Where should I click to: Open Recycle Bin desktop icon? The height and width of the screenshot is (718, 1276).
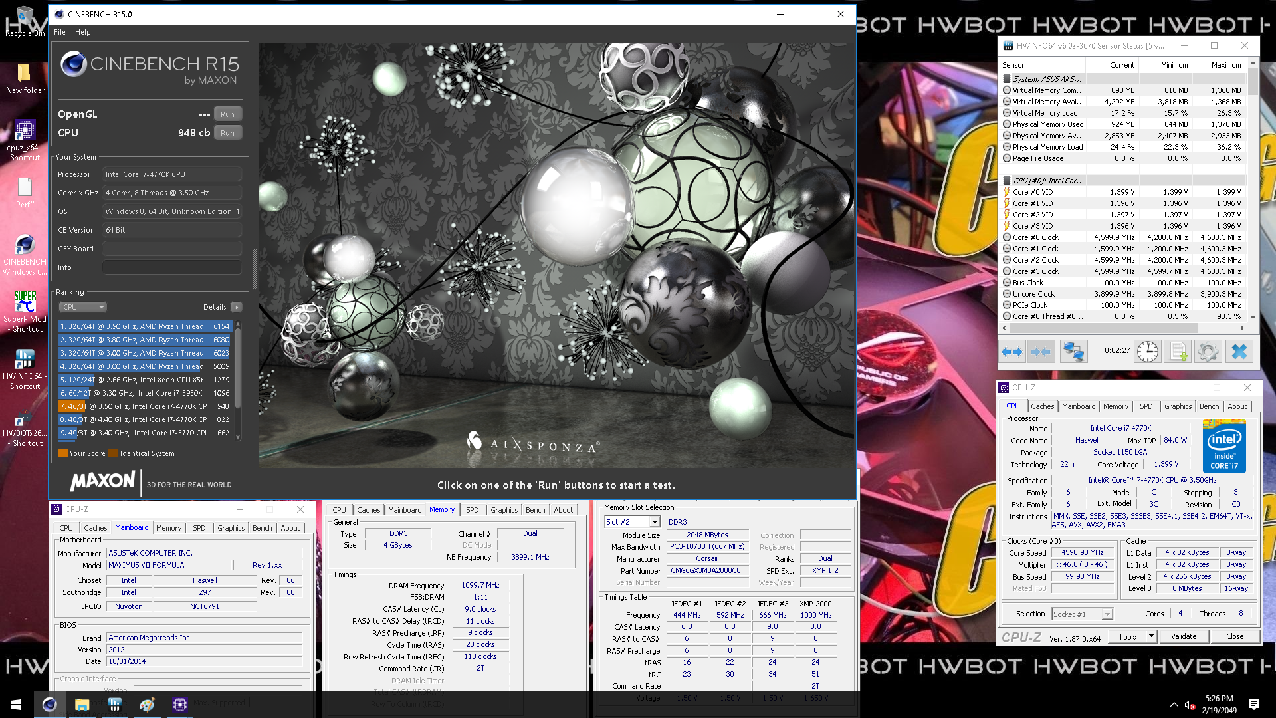[25, 21]
